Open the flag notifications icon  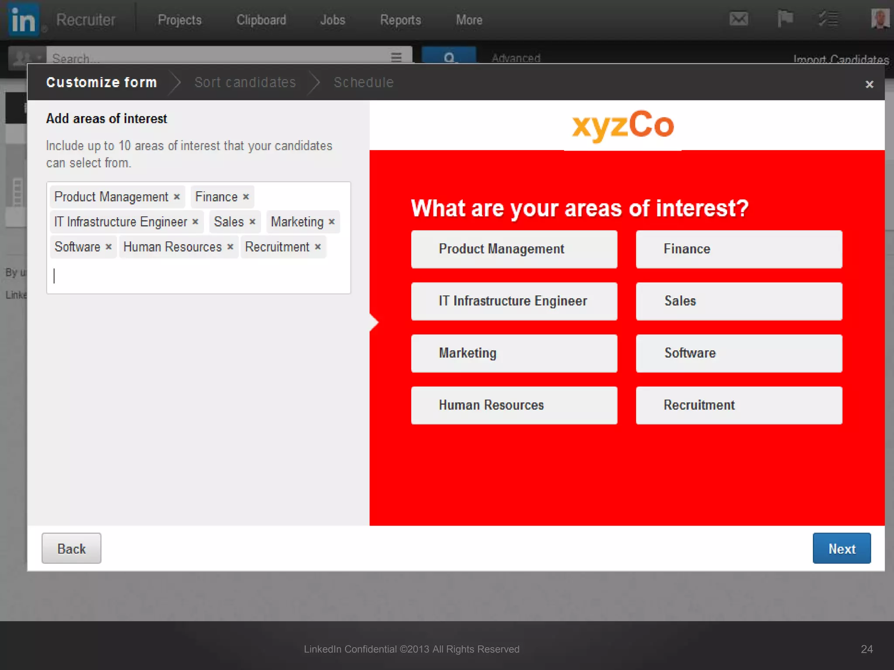coord(785,19)
